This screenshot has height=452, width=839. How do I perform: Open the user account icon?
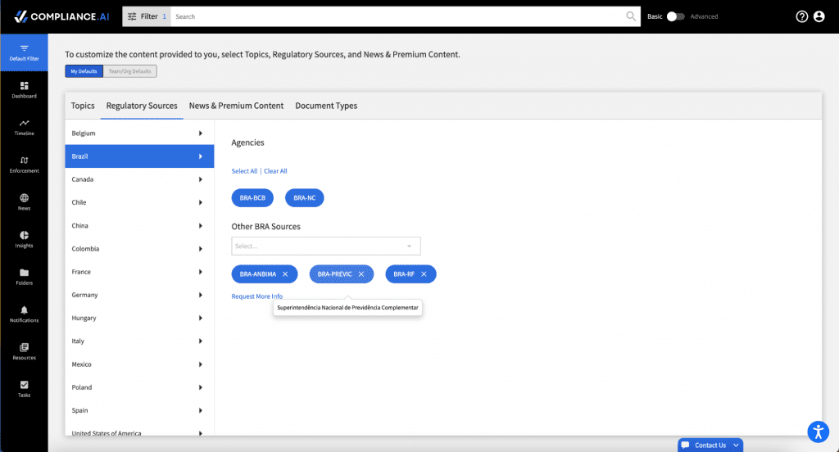(819, 16)
